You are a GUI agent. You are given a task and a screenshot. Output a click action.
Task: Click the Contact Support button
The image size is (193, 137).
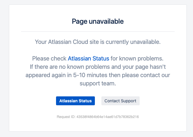[120, 101]
